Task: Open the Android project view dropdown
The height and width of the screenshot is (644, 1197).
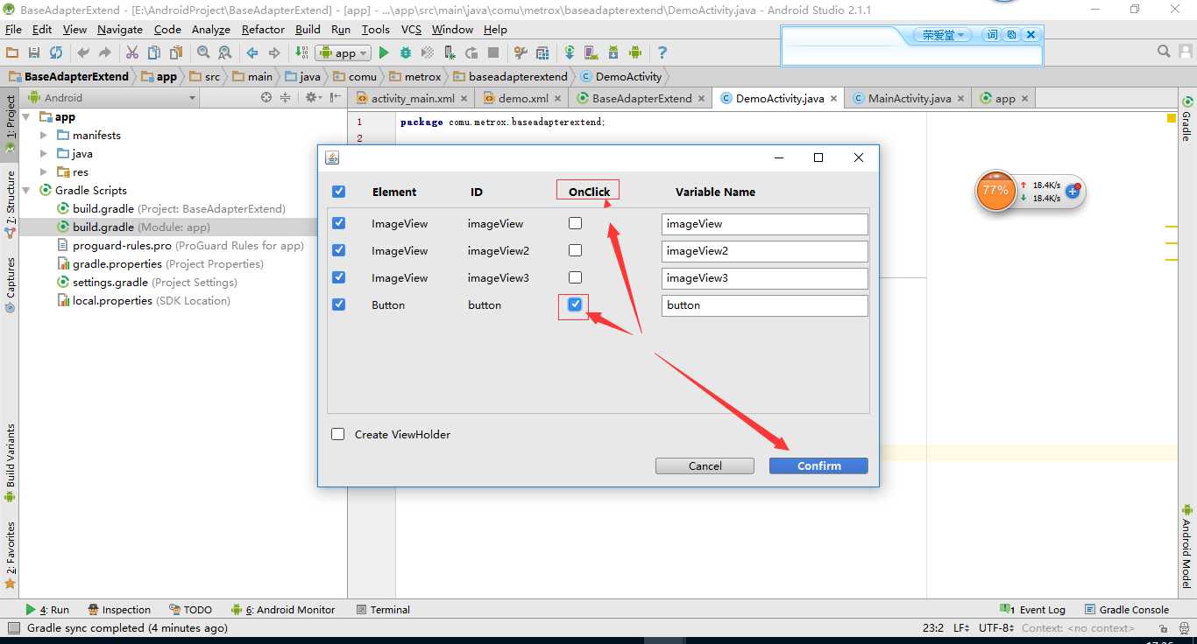Action: [x=113, y=98]
